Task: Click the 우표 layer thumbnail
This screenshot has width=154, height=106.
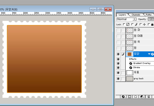Action: pos(130,73)
